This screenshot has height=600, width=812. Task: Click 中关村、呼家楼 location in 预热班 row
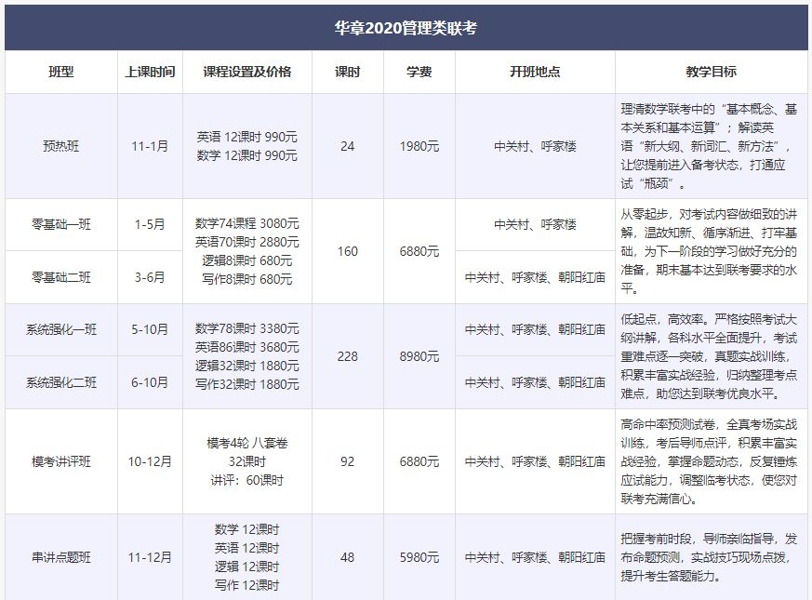point(535,146)
